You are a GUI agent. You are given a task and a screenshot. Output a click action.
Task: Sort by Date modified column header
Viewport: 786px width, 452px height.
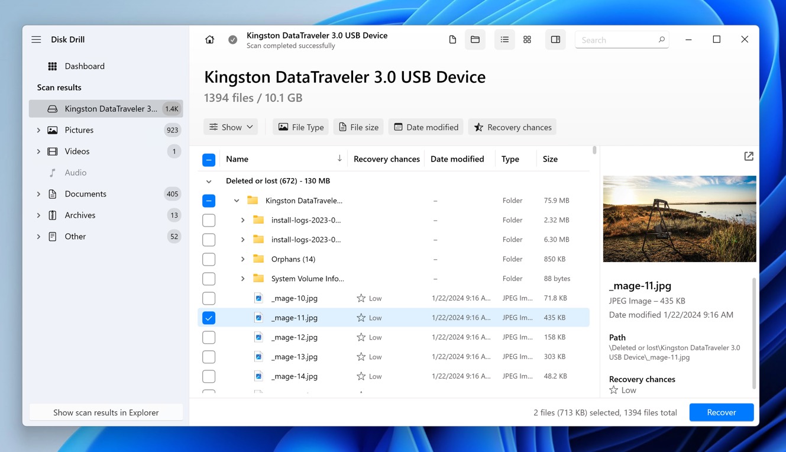[x=457, y=159]
